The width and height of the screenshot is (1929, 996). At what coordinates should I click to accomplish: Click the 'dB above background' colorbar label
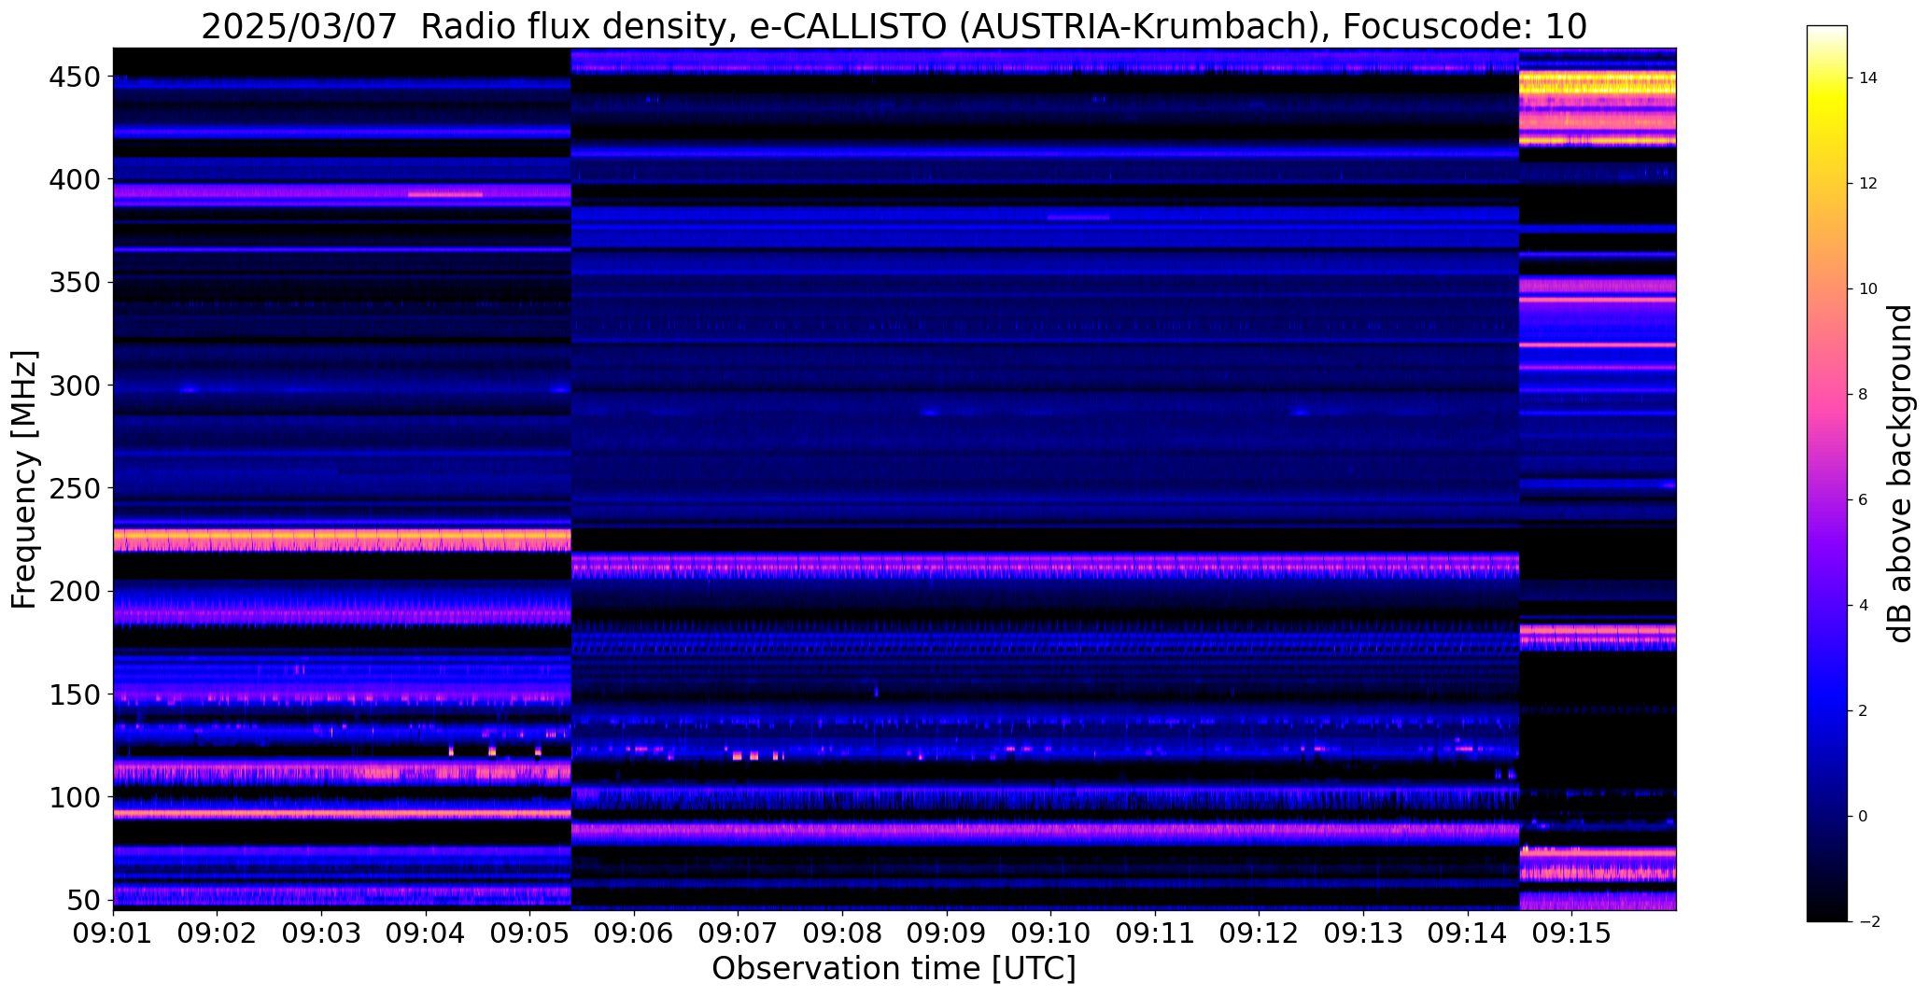coord(1900,473)
